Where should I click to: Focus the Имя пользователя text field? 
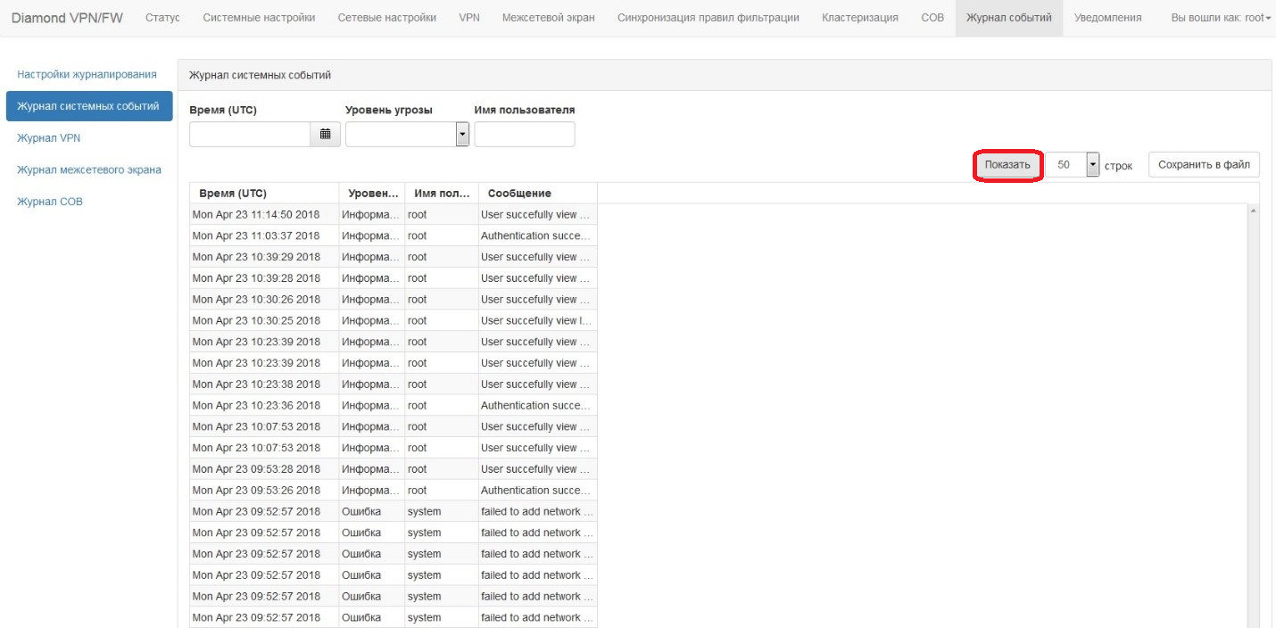coord(525,135)
